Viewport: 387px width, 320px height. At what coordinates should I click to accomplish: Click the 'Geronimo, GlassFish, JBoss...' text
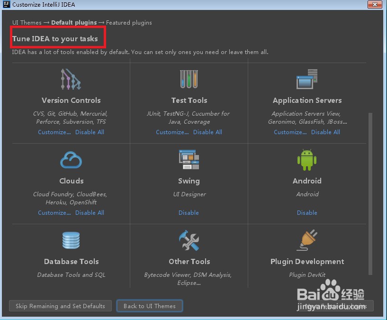click(307, 122)
